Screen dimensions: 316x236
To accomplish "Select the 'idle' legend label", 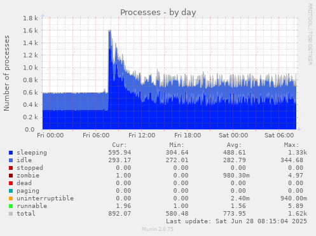I will (x=24, y=160).
